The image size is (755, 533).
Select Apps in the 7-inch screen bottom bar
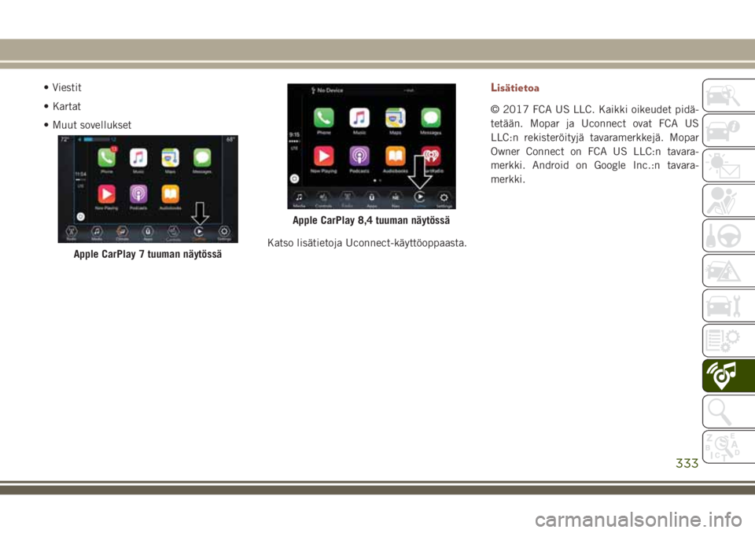pos(148,233)
